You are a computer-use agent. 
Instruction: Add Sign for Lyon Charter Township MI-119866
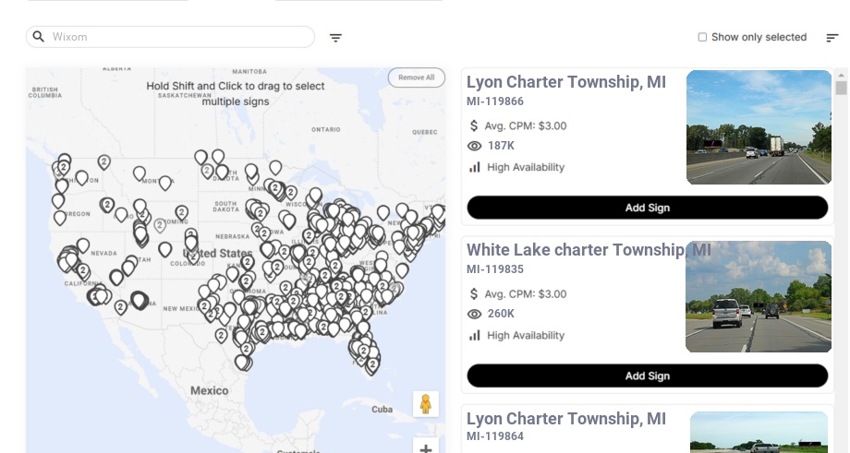[647, 208]
